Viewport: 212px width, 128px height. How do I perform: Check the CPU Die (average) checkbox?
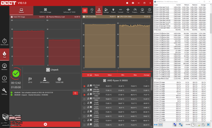point(84,90)
